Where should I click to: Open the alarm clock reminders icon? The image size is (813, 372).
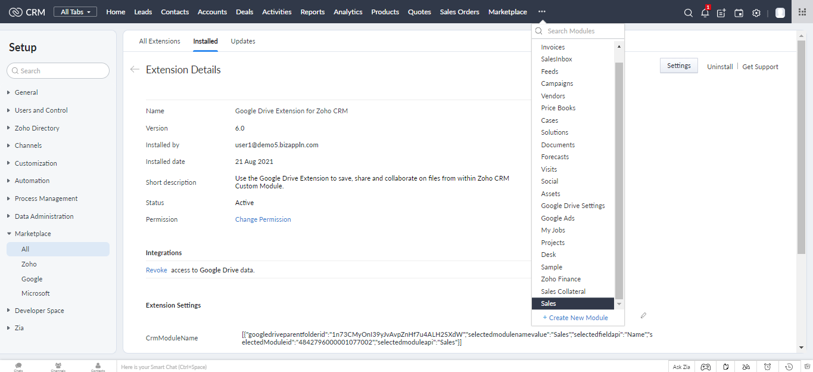pos(768,367)
